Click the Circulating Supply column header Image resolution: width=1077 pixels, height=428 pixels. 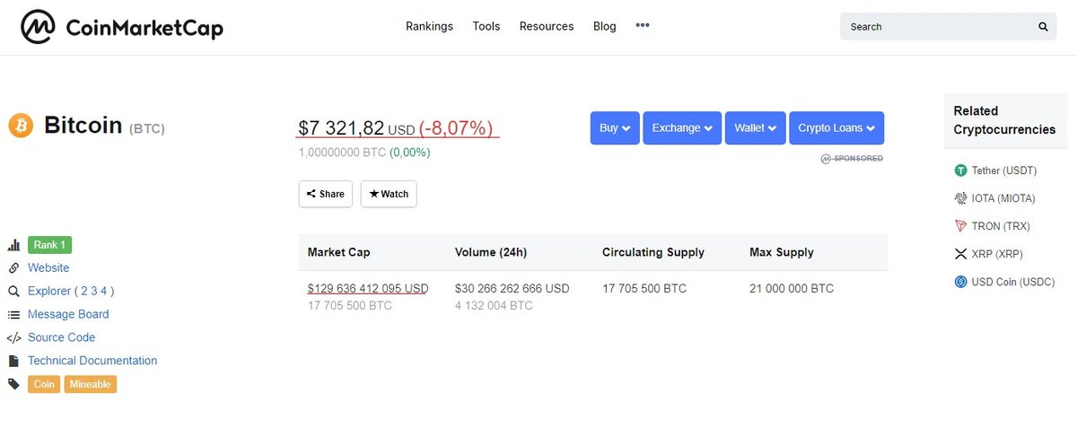click(653, 252)
